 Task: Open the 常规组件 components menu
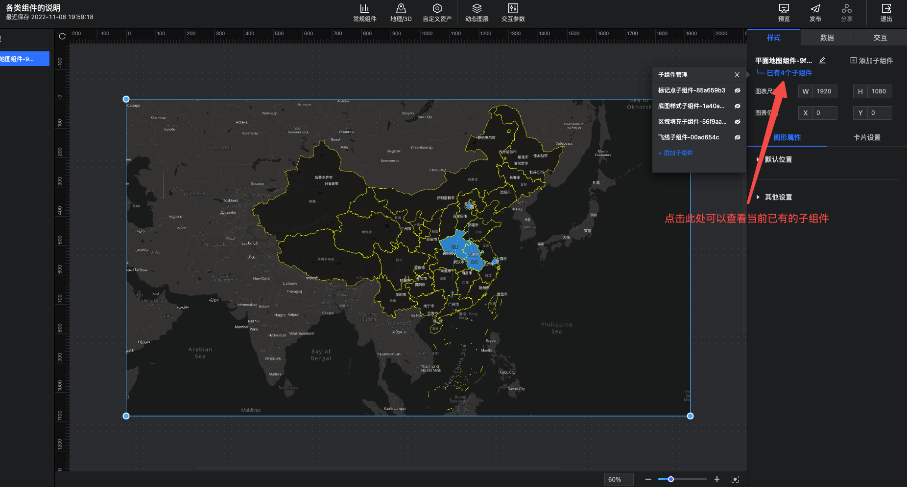pos(364,13)
